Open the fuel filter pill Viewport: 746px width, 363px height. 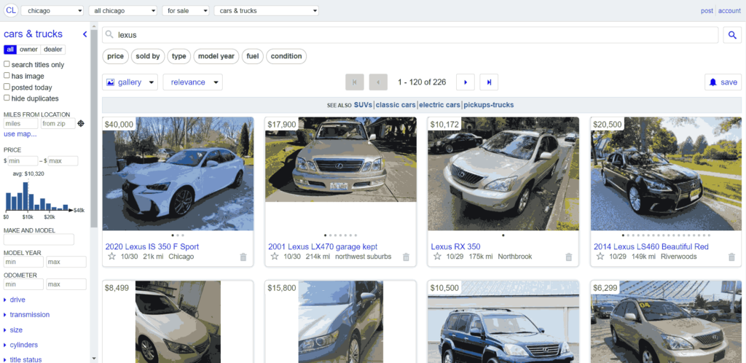pyautogui.click(x=253, y=56)
